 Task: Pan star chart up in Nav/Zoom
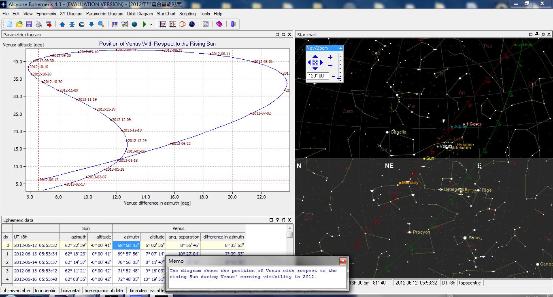pyautogui.click(x=315, y=56)
